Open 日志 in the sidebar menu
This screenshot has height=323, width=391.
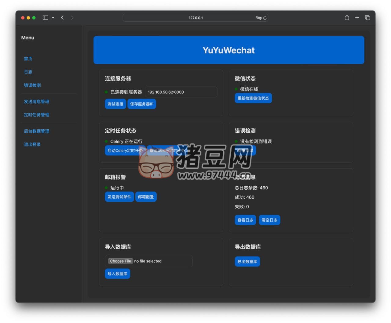pos(28,72)
